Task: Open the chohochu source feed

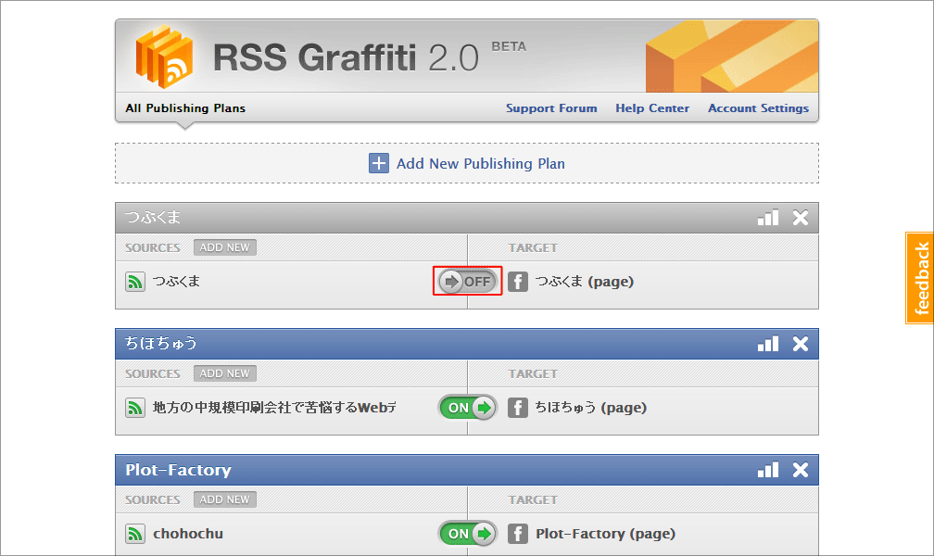Action: (x=187, y=534)
